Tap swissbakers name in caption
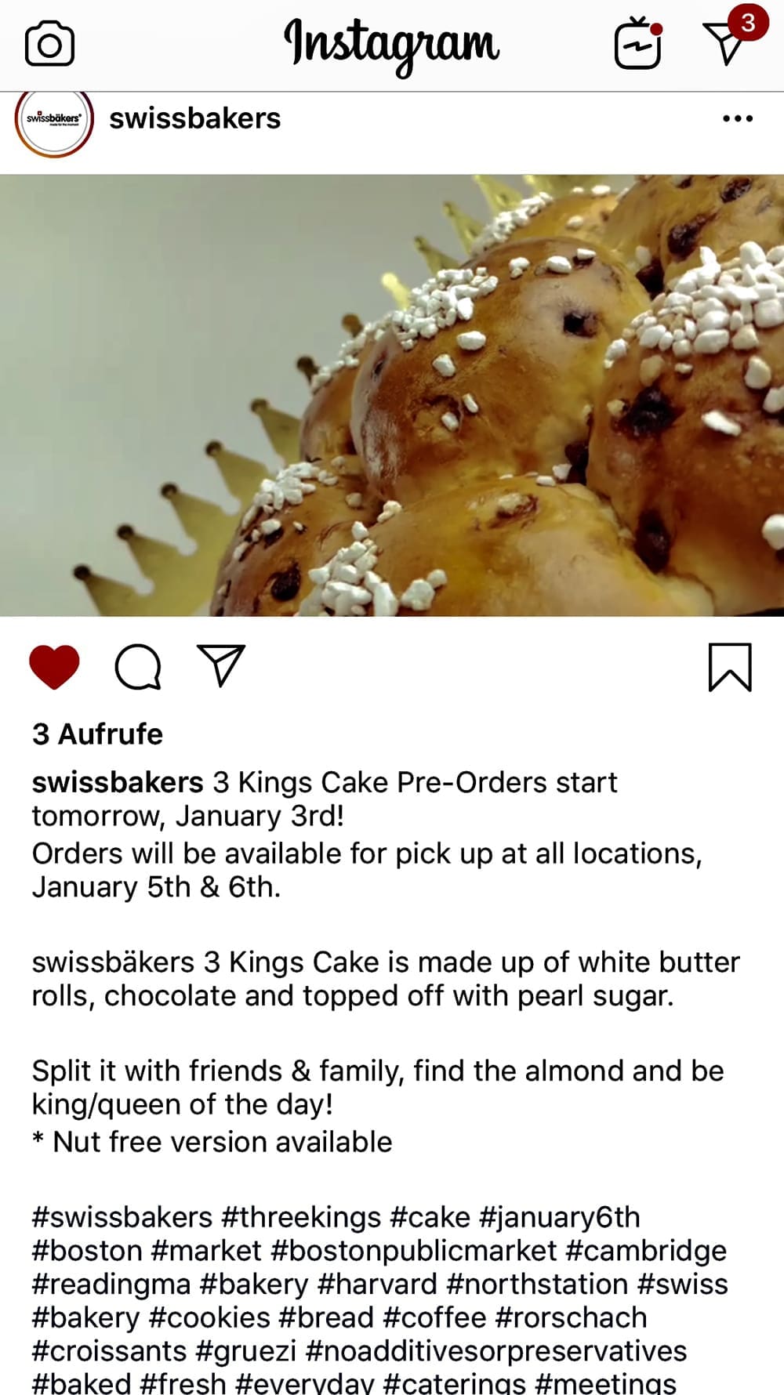The height and width of the screenshot is (1395, 784). coord(118,782)
